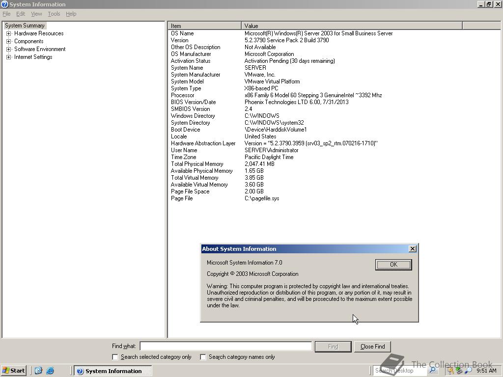Close the About System Information dialog with X
The width and height of the screenshot is (503, 377).
click(413, 249)
